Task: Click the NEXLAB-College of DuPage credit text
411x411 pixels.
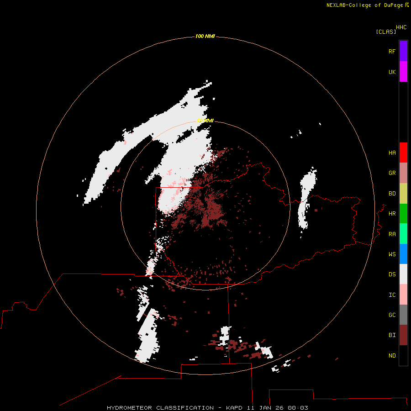Action: coord(364,5)
